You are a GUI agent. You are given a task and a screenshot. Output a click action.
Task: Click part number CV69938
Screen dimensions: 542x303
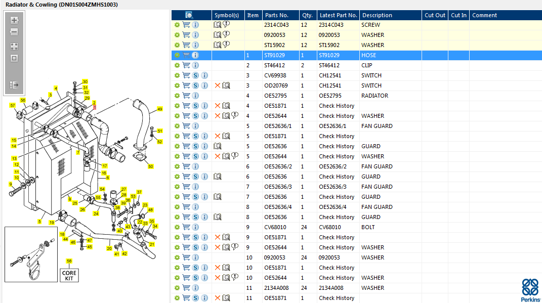pos(275,75)
